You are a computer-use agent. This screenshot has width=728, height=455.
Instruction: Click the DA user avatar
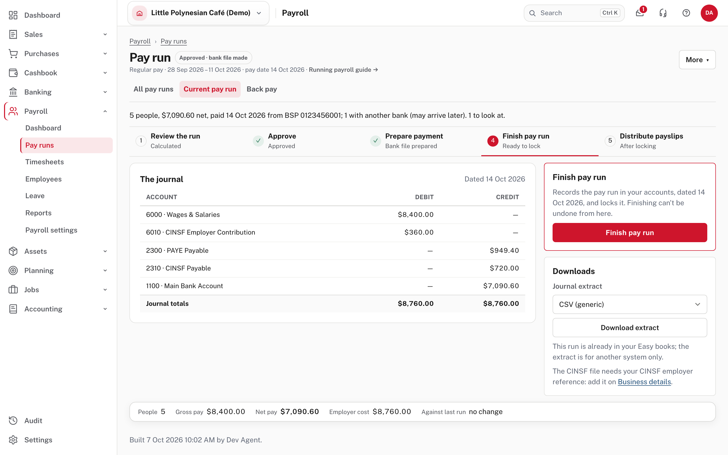709,13
